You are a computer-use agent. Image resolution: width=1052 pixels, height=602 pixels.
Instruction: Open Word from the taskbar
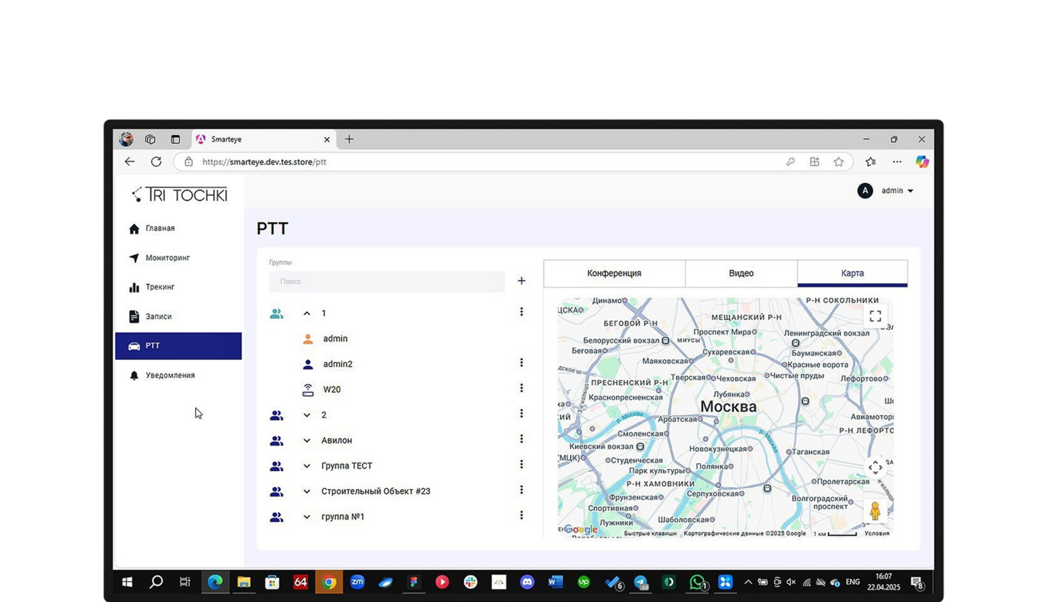[555, 582]
